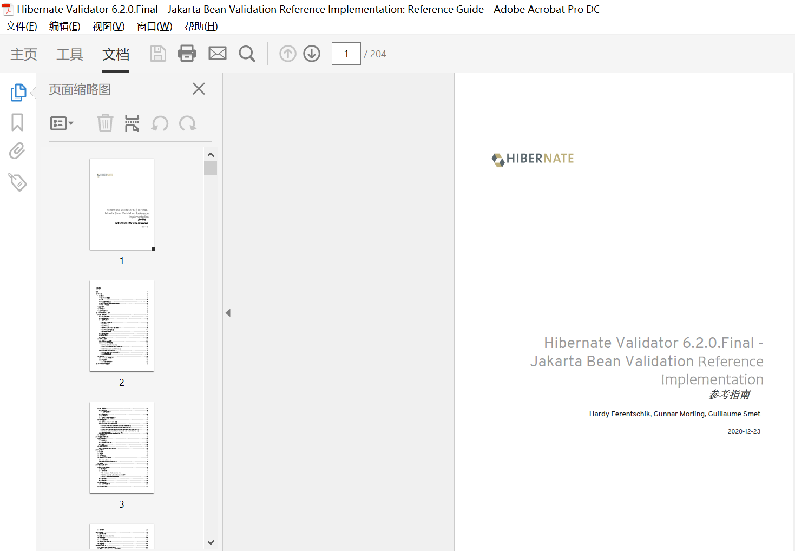Screen dimensions: 795x551
Task: Close the 页面缩略图 panel
Action: click(199, 88)
